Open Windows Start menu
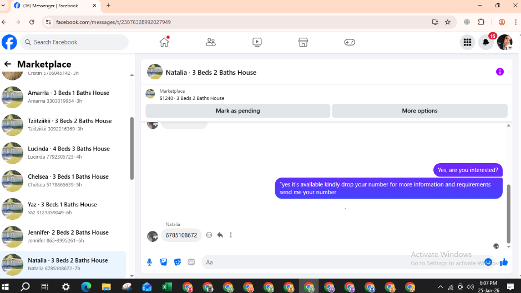Image resolution: width=521 pixels, height=293 pixels. coord(5,287)
